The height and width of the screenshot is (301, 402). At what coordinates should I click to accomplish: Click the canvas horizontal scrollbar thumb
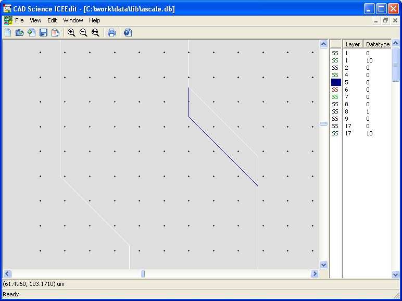(143, 274)
